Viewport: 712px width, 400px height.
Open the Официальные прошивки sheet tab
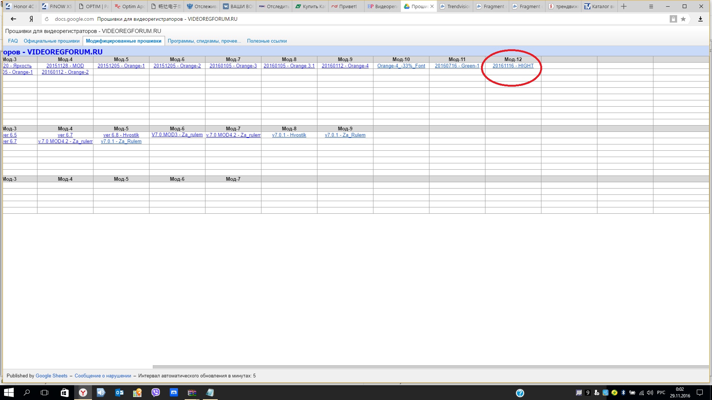coord(52,41)
